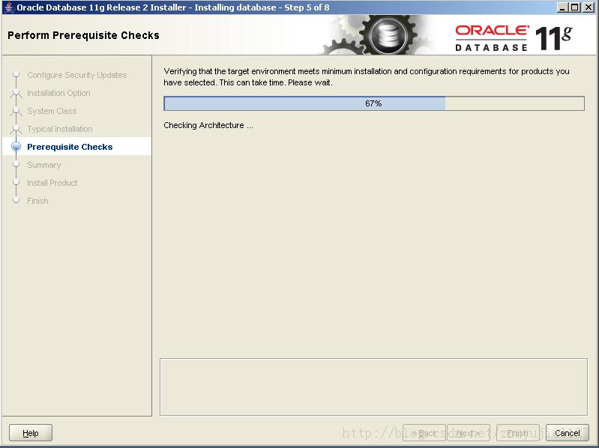Select the Summary step

(44, 165)
